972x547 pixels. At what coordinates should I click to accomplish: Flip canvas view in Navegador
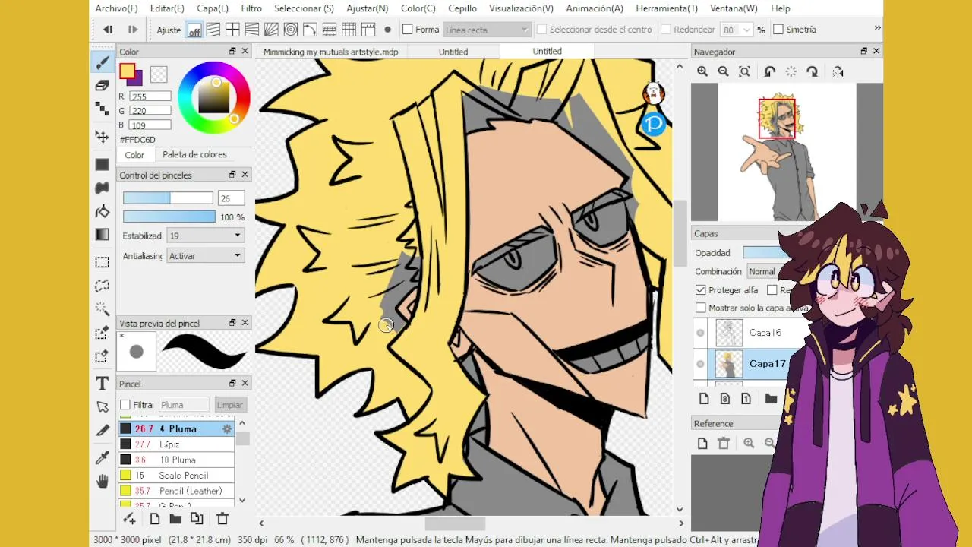pos(838,71)
